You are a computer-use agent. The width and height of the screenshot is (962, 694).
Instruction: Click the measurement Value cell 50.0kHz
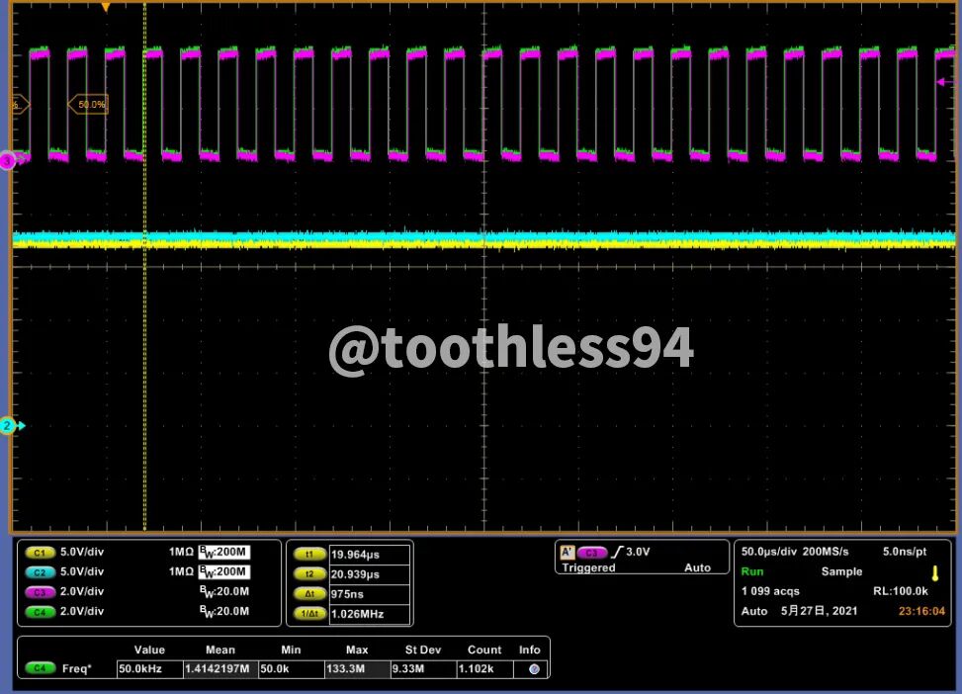[149, 669]
